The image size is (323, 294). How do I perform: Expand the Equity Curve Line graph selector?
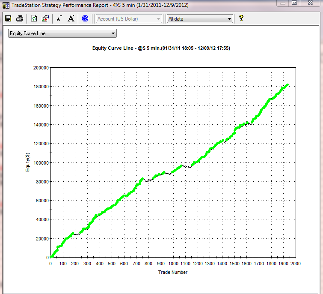point(113,33)
